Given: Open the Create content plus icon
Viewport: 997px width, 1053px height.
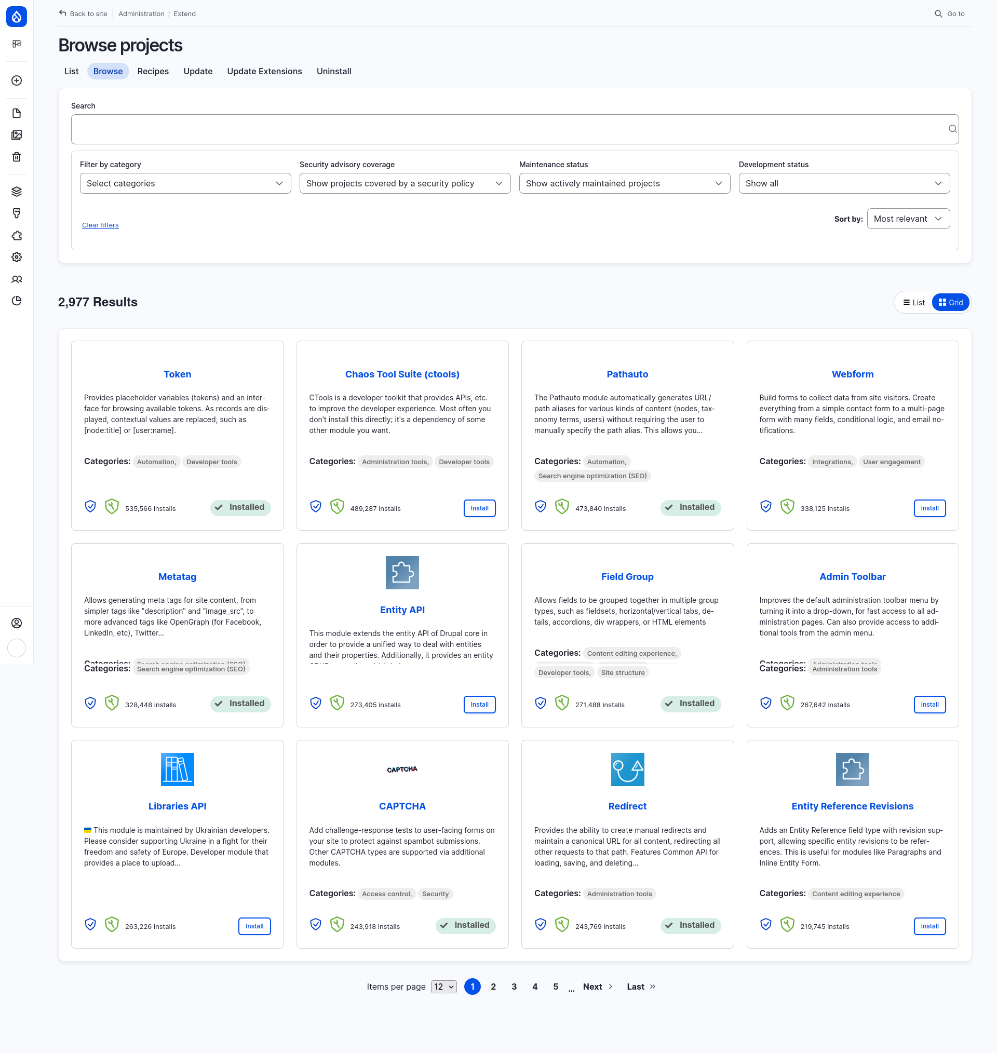Looking at the screenshot, I should [17, 80].
